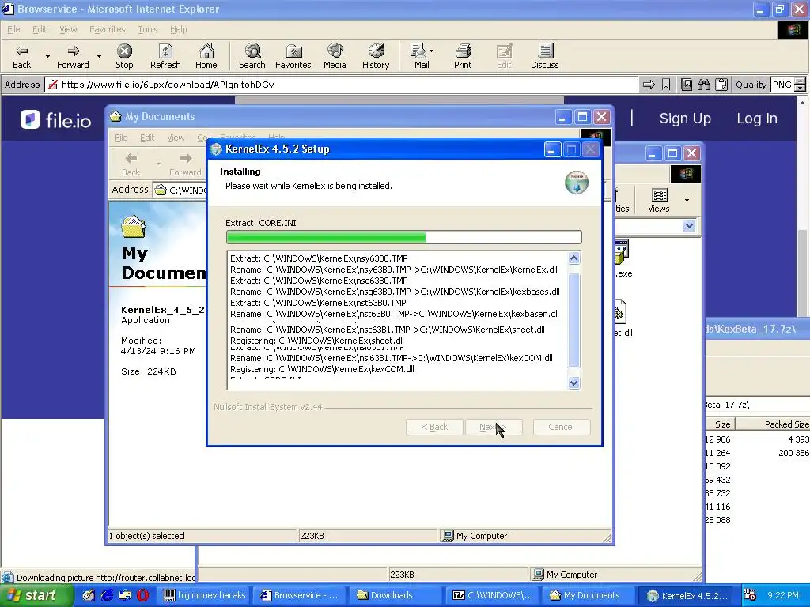Click the Internet Explorer address field
The height and width of the screenshot is (607, 810).
[341, 85]
